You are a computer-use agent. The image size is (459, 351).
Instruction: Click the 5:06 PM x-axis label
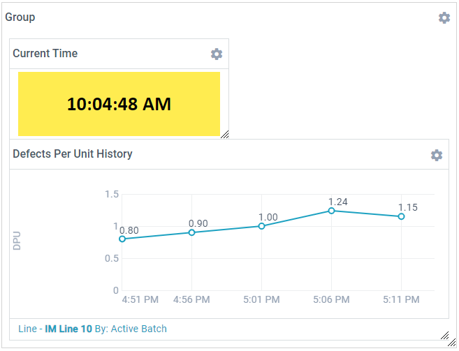click(x=332, y=299)
